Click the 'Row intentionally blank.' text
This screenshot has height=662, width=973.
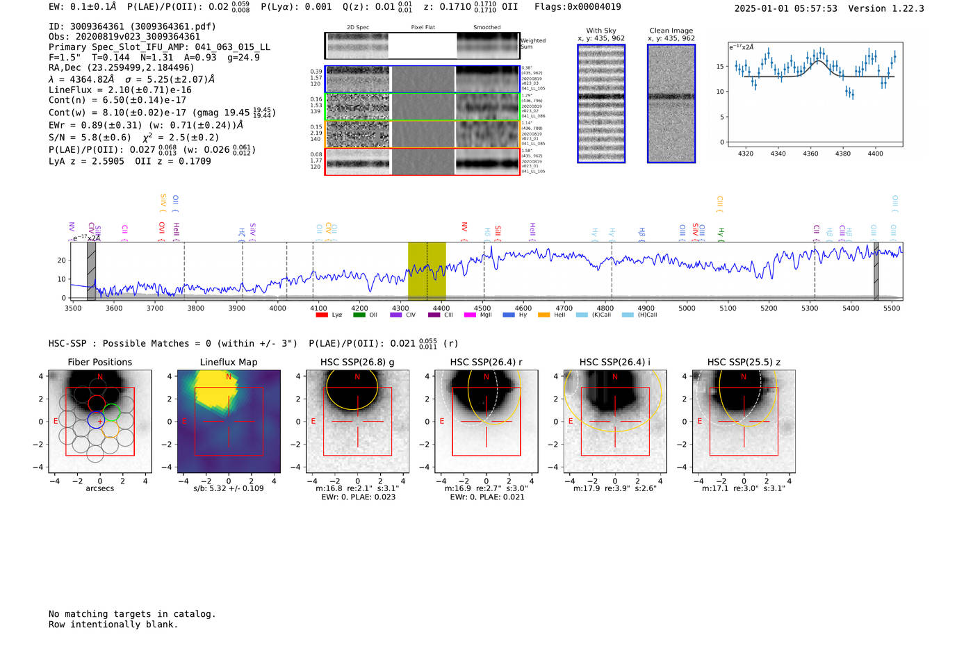113,624
